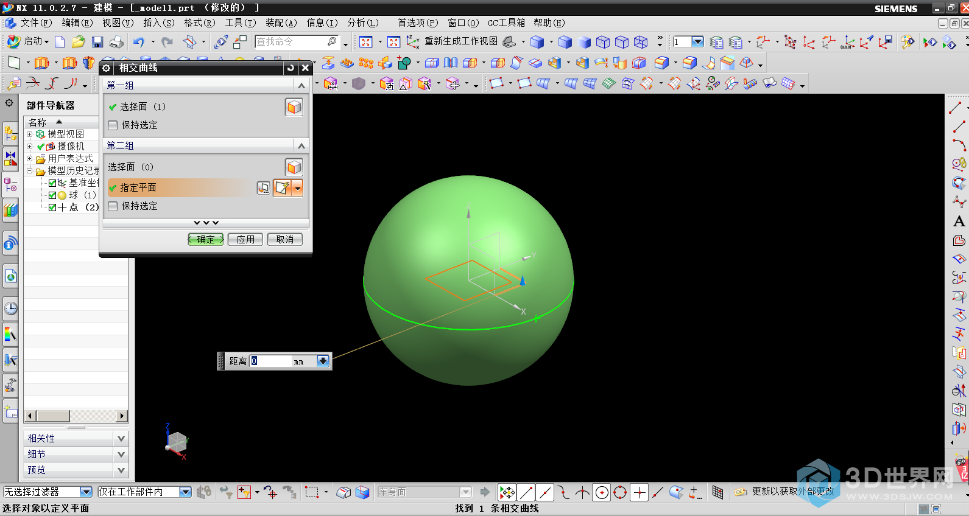
Task: Click the plane dialog icon beside 指定平面
Action: pyautogui.click(x=263, y=187)
